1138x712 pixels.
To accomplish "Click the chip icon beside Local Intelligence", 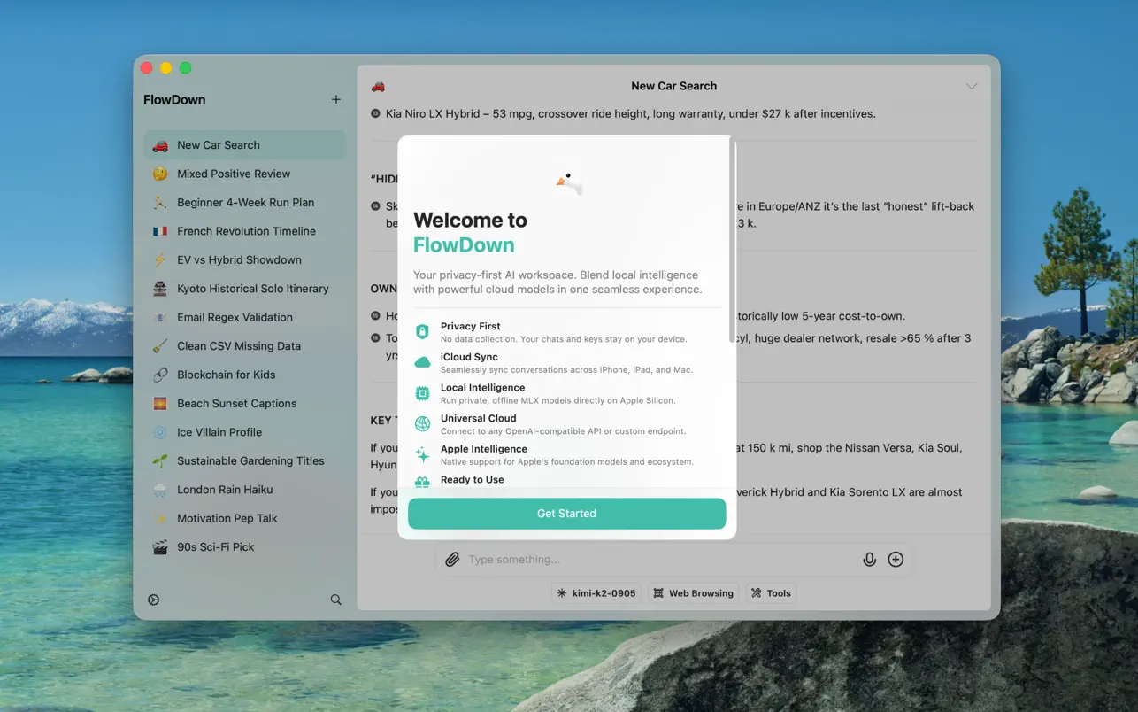I will coord(423,393).
